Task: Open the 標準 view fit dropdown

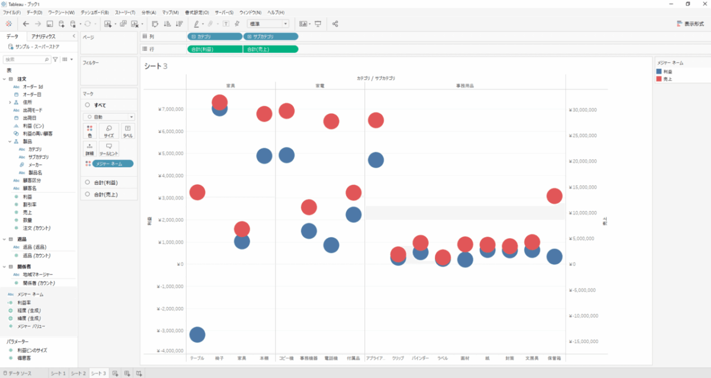Action: tap(267, 24)
